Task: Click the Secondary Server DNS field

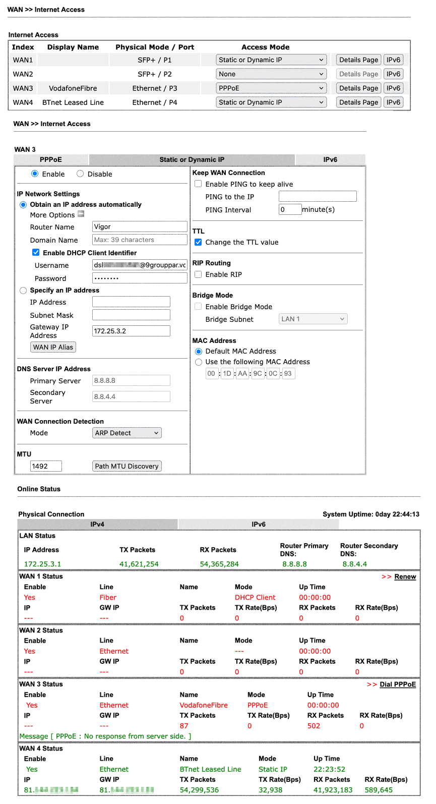Action: 131,396
